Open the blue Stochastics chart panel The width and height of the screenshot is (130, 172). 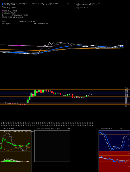[x=114, y=141]
